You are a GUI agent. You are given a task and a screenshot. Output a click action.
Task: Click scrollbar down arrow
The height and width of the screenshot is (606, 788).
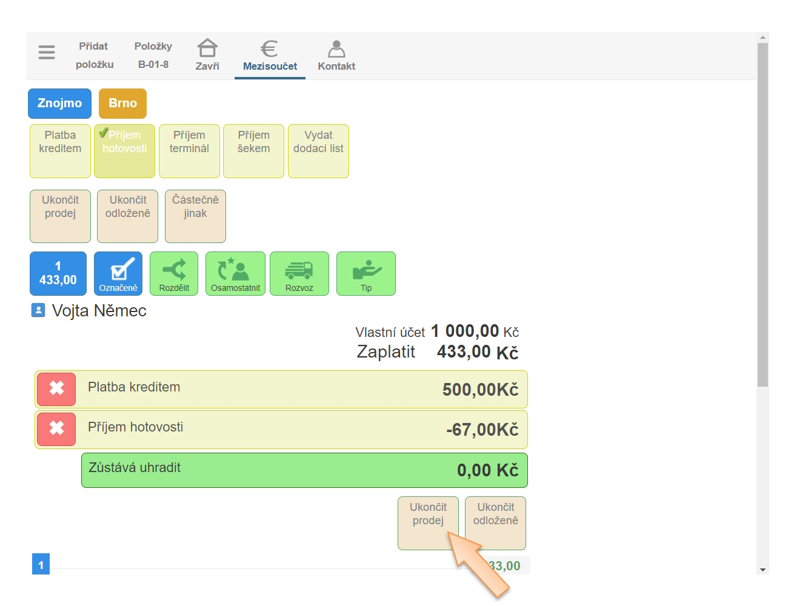point(763,570)
